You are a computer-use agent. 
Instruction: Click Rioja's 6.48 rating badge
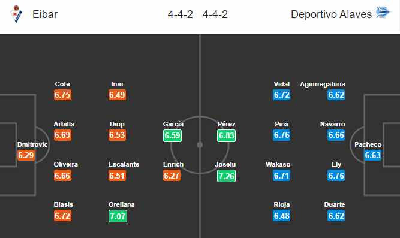282,216
